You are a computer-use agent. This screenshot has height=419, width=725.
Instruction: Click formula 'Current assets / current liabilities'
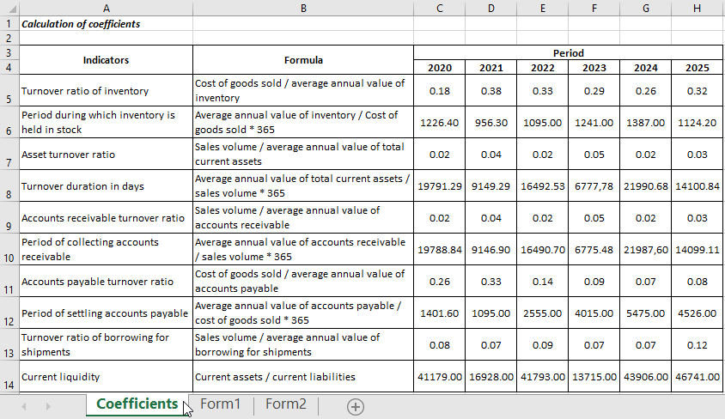(x=303, y=377)
